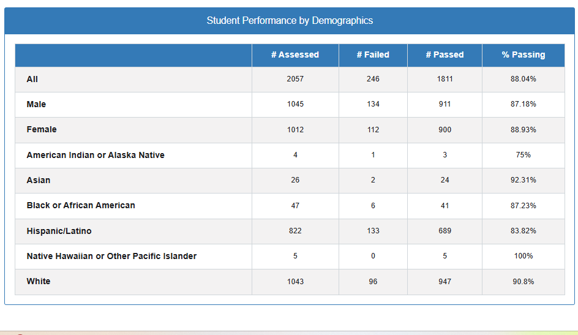Select the Asian row label
The image size is (578, 335).
pyautogui.click(x=39, y=180)
